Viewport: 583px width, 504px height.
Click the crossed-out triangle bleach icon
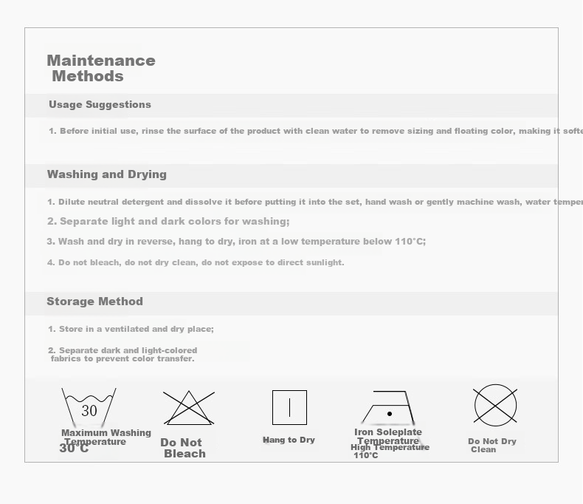[x=189, y=408]
